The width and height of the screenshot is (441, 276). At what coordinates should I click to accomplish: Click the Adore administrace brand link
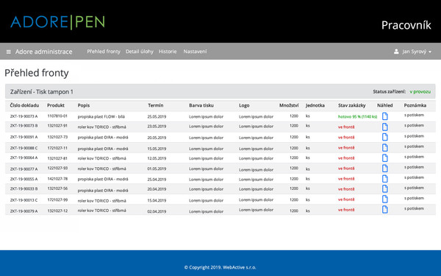(43, 52)
